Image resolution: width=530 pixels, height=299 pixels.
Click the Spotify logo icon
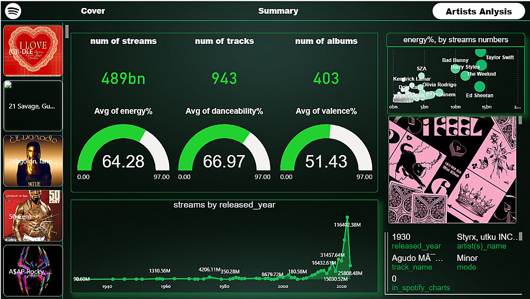pyautogui.click(x=13, y=11)
